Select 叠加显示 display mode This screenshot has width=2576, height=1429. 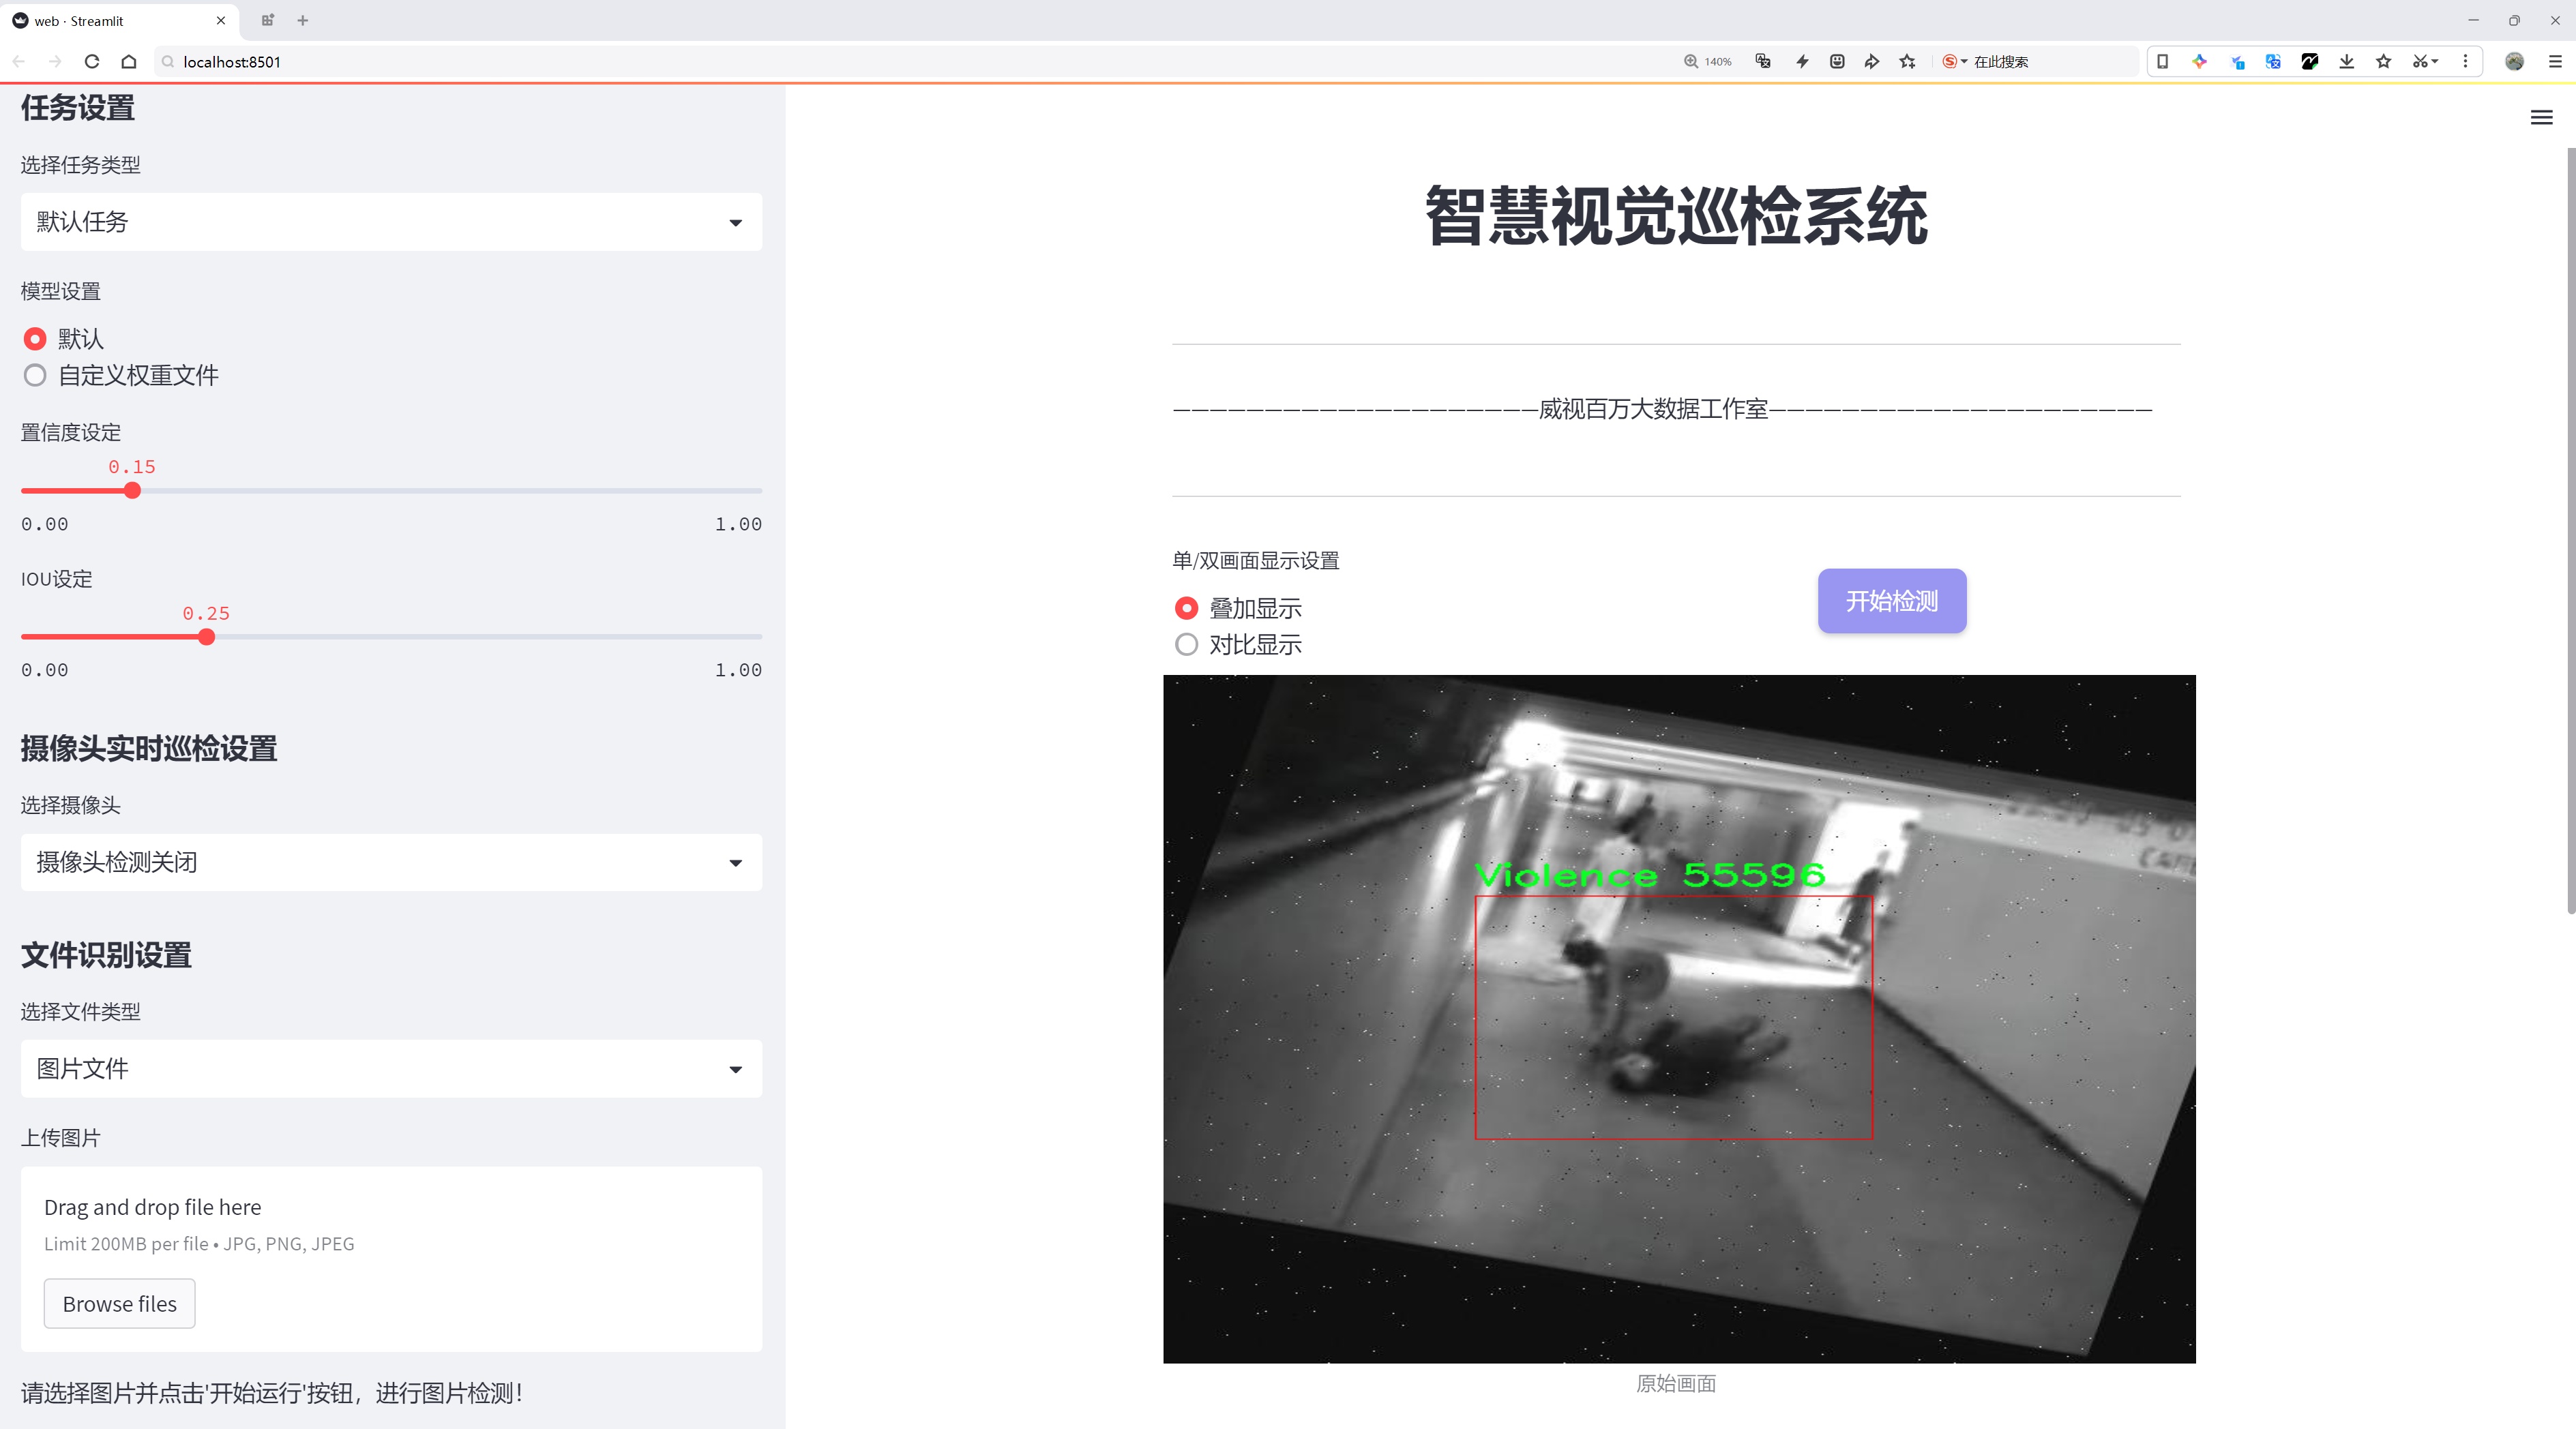(x=1186, y=609)
